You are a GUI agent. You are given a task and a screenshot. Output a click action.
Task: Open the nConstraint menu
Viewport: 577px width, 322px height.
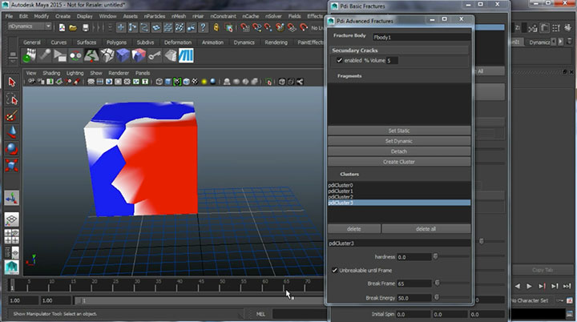click(x=223, y=16)
